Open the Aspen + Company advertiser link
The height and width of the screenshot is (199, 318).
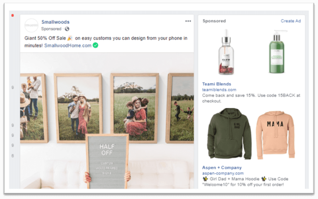pyautogui.click(x=222, y=167)
